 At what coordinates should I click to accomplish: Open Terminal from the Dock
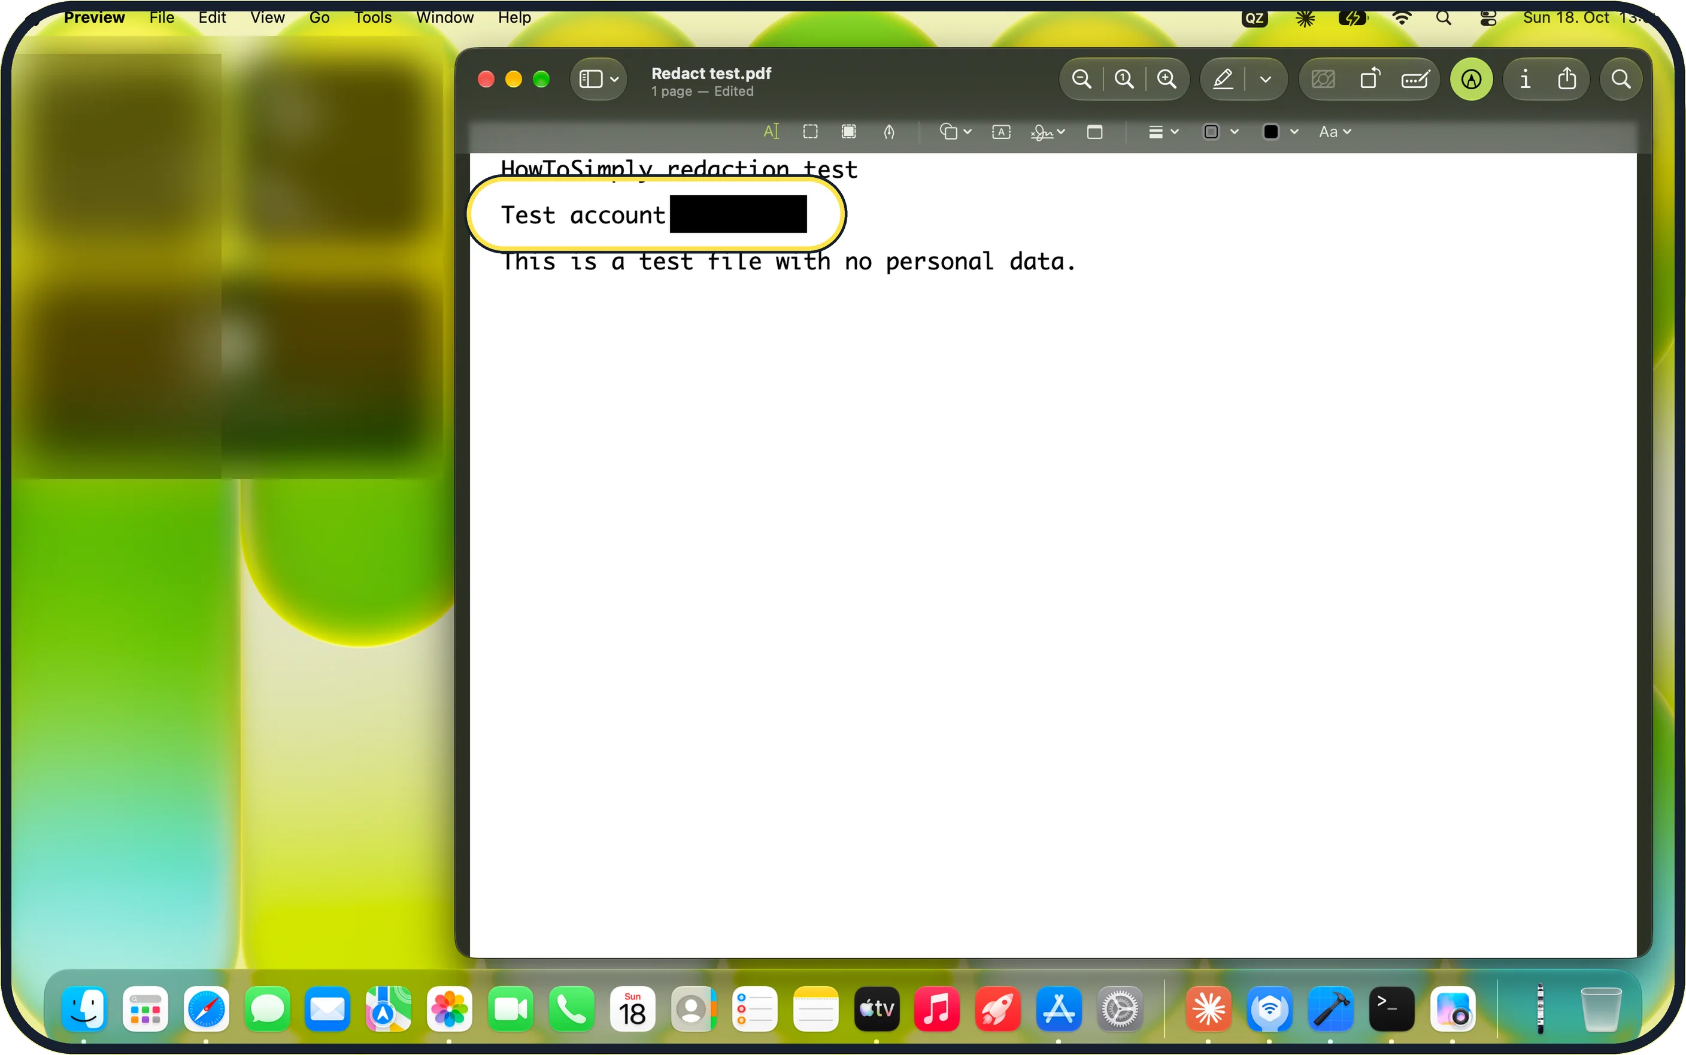1391,1008
